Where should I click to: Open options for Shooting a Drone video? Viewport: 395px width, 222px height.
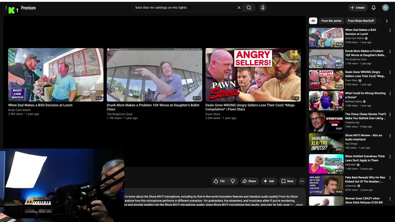point(390,93)
